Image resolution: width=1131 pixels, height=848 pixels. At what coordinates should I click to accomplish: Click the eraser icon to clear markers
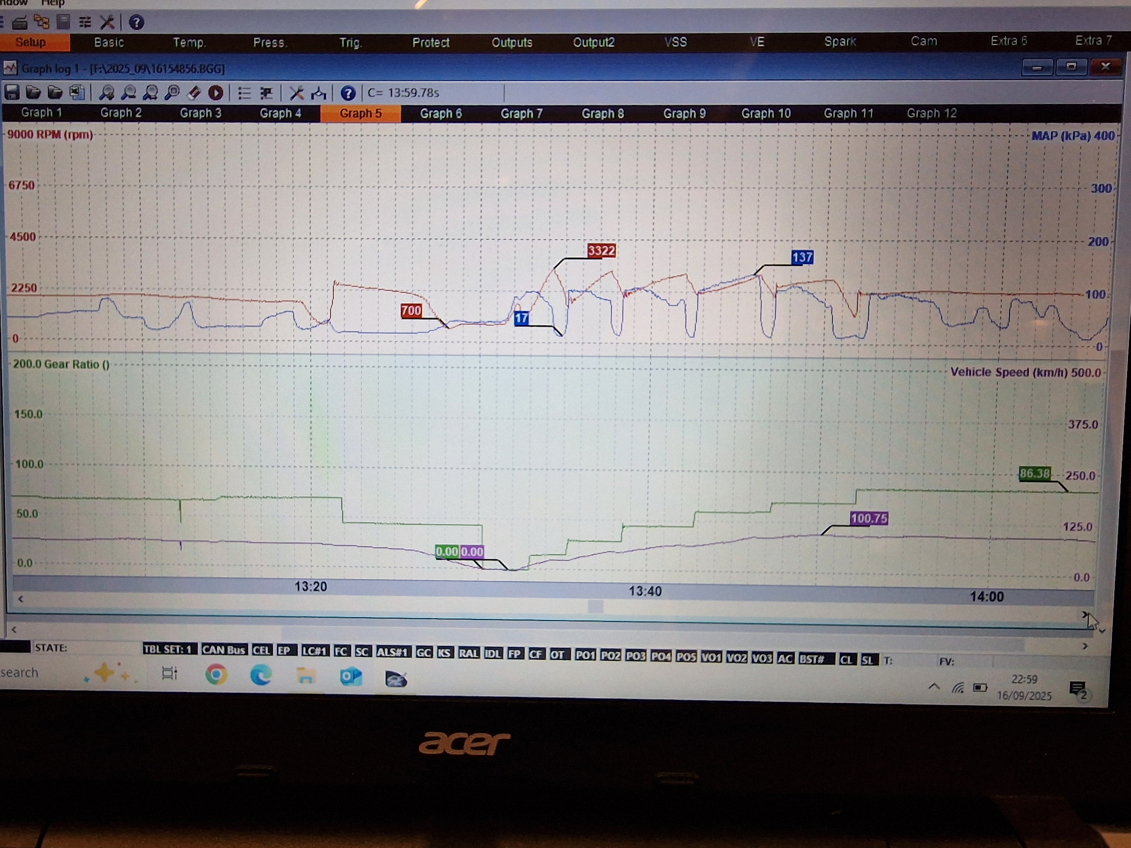pyautogui.click(x=194, y=92)
